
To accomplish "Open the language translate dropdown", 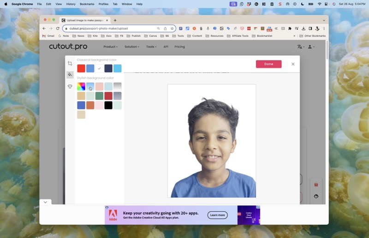I will [301, 47].
